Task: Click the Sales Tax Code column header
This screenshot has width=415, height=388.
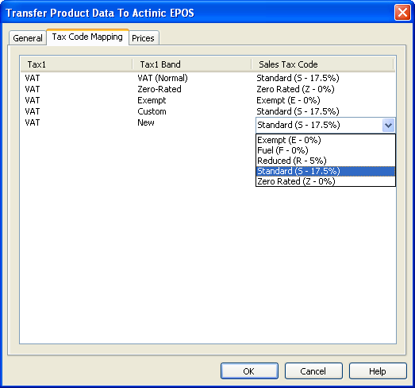Action: 322,64
